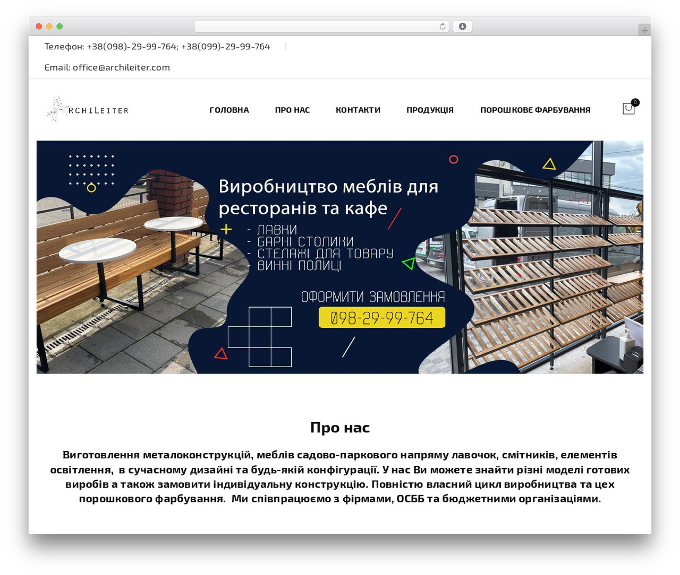Go to the ПРО НАС page

[x=292, y=110]
